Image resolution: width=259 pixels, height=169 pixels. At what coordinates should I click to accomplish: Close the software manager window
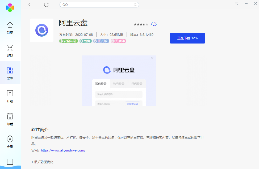(x=255, y=4)
